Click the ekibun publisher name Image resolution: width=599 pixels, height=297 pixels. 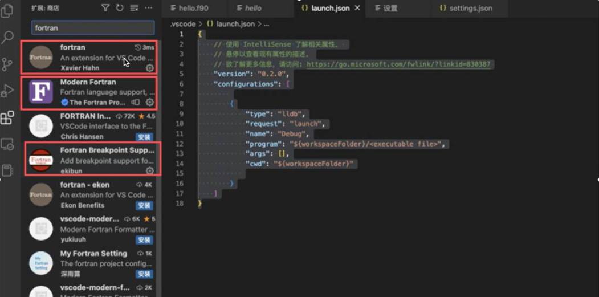tap(71, 171)
